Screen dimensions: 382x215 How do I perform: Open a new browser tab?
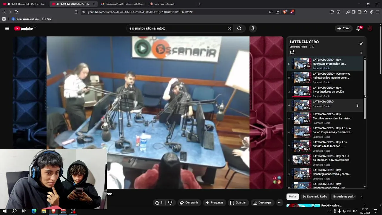point(200,4)
